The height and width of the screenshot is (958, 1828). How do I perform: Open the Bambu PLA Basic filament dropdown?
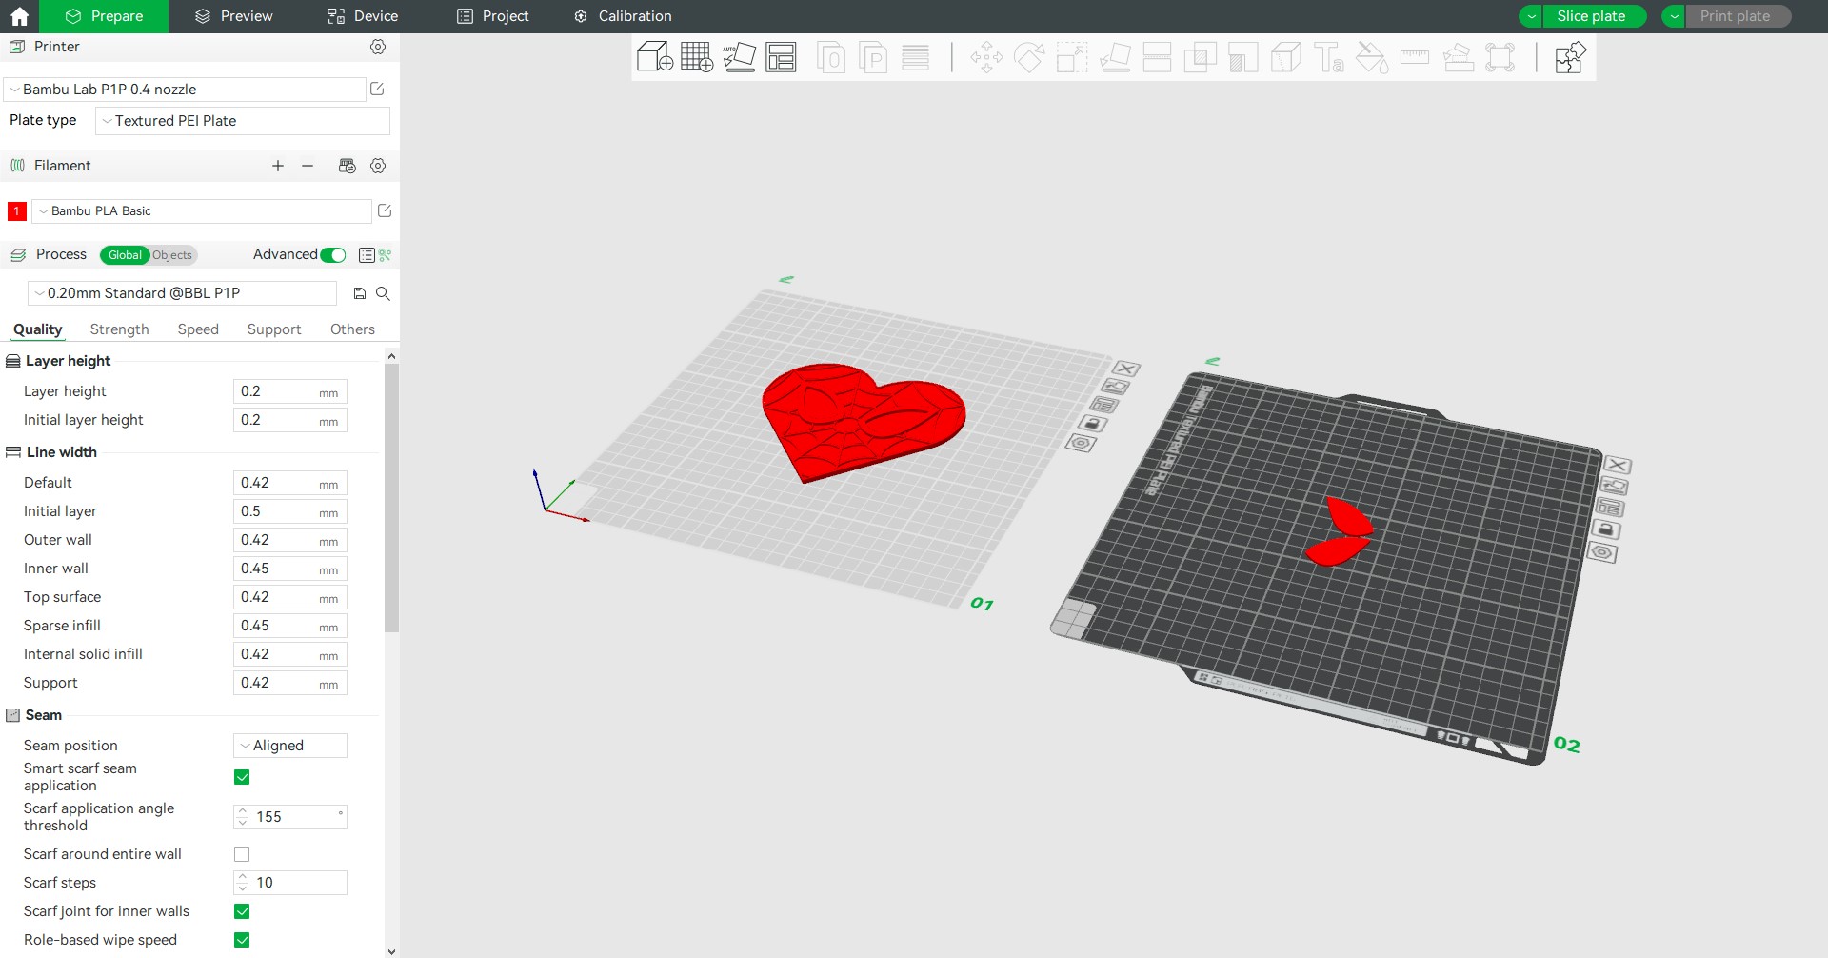point(202,211)
